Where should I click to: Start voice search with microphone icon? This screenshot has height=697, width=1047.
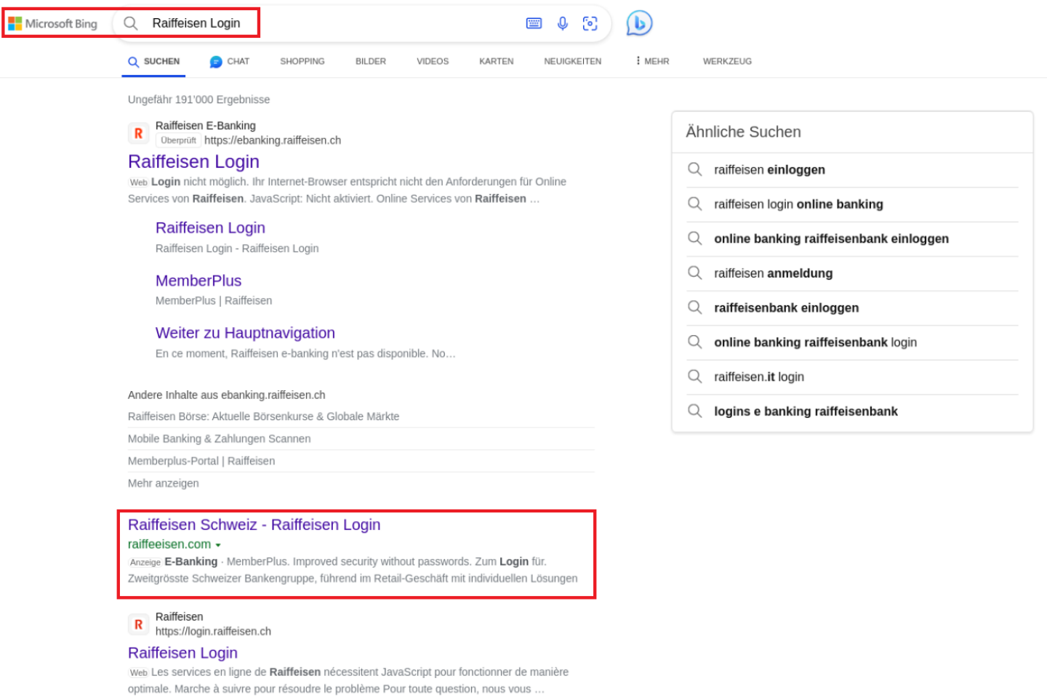click(x=563, y=23)
